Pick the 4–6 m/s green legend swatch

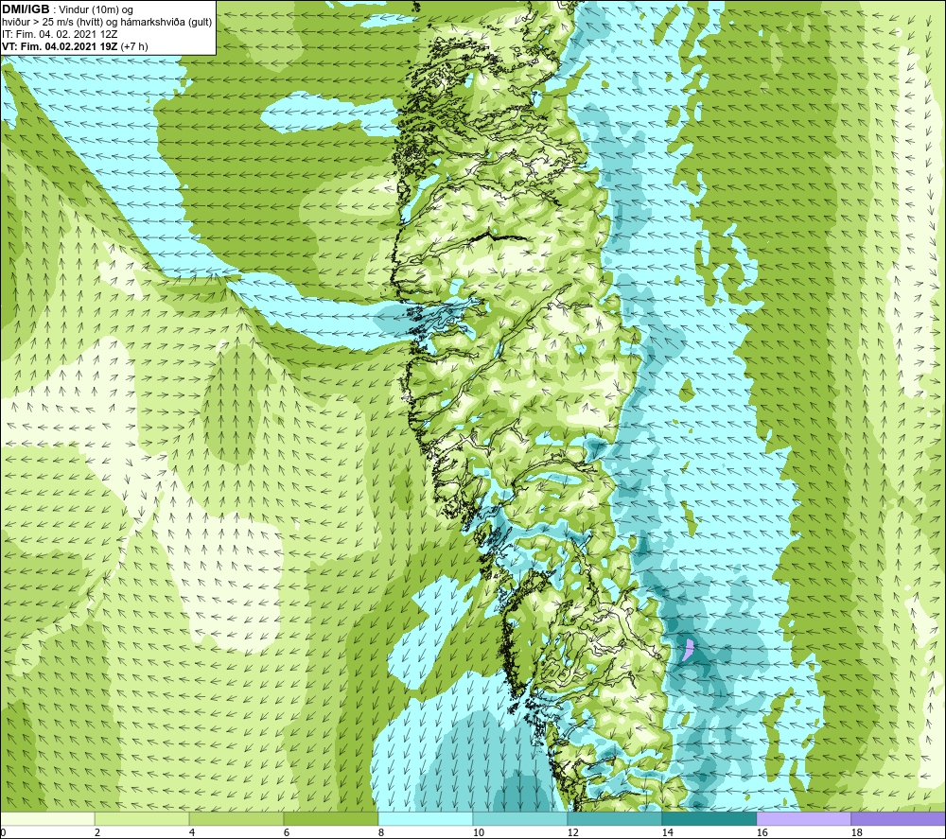tap(236, 818)
